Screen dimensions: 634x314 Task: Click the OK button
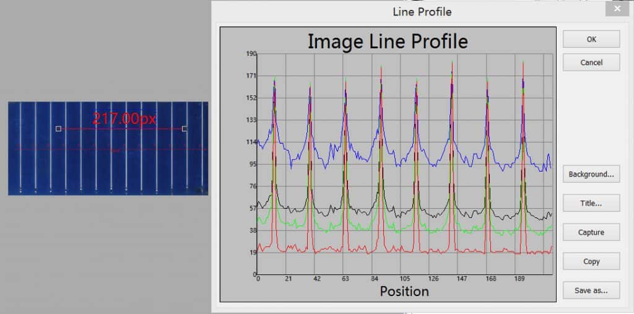coord(591,39)
